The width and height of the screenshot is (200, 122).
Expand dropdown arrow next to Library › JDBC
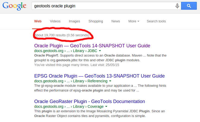(x=100, y=51)
